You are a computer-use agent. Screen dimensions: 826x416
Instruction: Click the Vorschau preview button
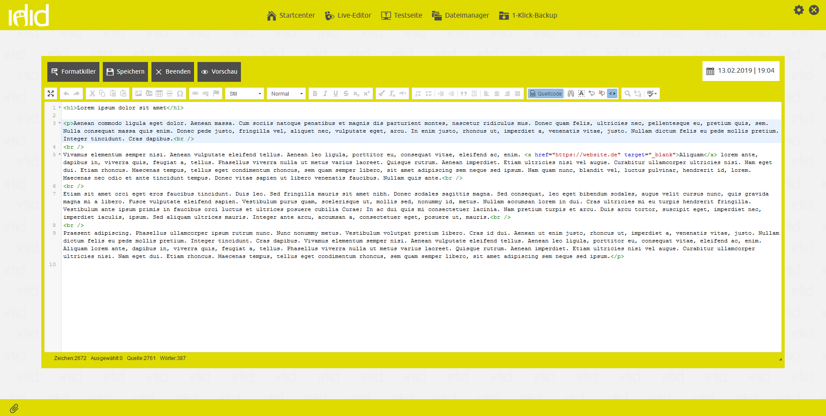pos(219,72)
